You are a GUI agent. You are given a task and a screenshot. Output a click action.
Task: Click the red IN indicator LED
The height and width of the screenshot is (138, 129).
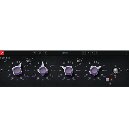pos(112,80)
